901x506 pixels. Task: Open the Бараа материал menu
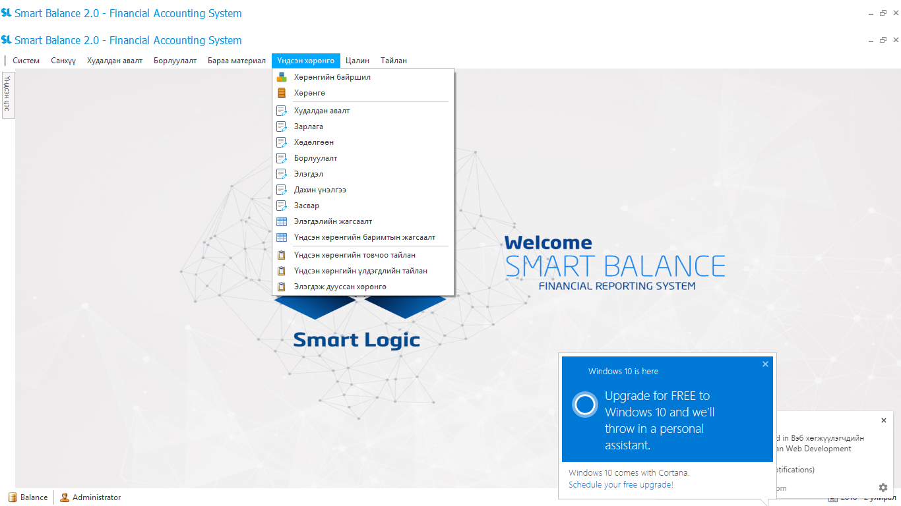(x=237, y=61)
